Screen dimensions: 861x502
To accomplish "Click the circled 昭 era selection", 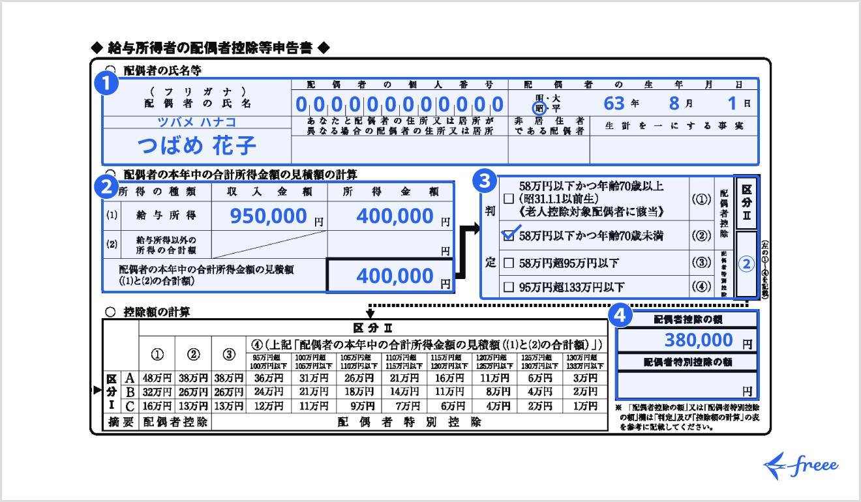I will [x=539, y=109].
